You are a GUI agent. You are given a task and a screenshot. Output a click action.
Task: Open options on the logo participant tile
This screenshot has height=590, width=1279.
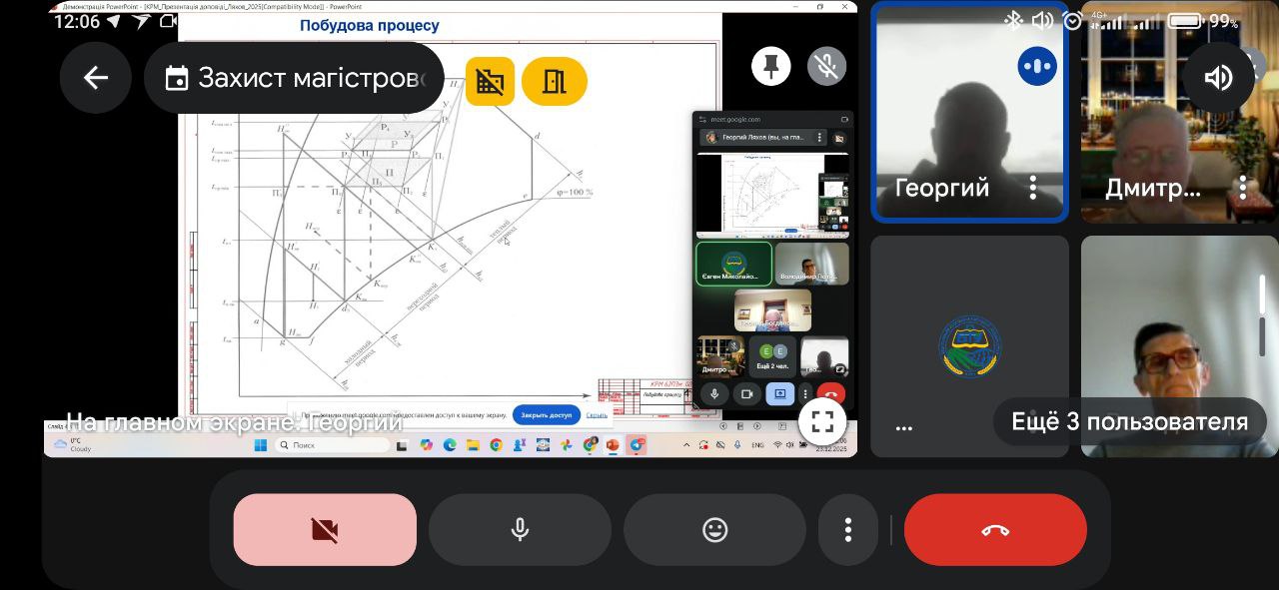pos(904,427)
